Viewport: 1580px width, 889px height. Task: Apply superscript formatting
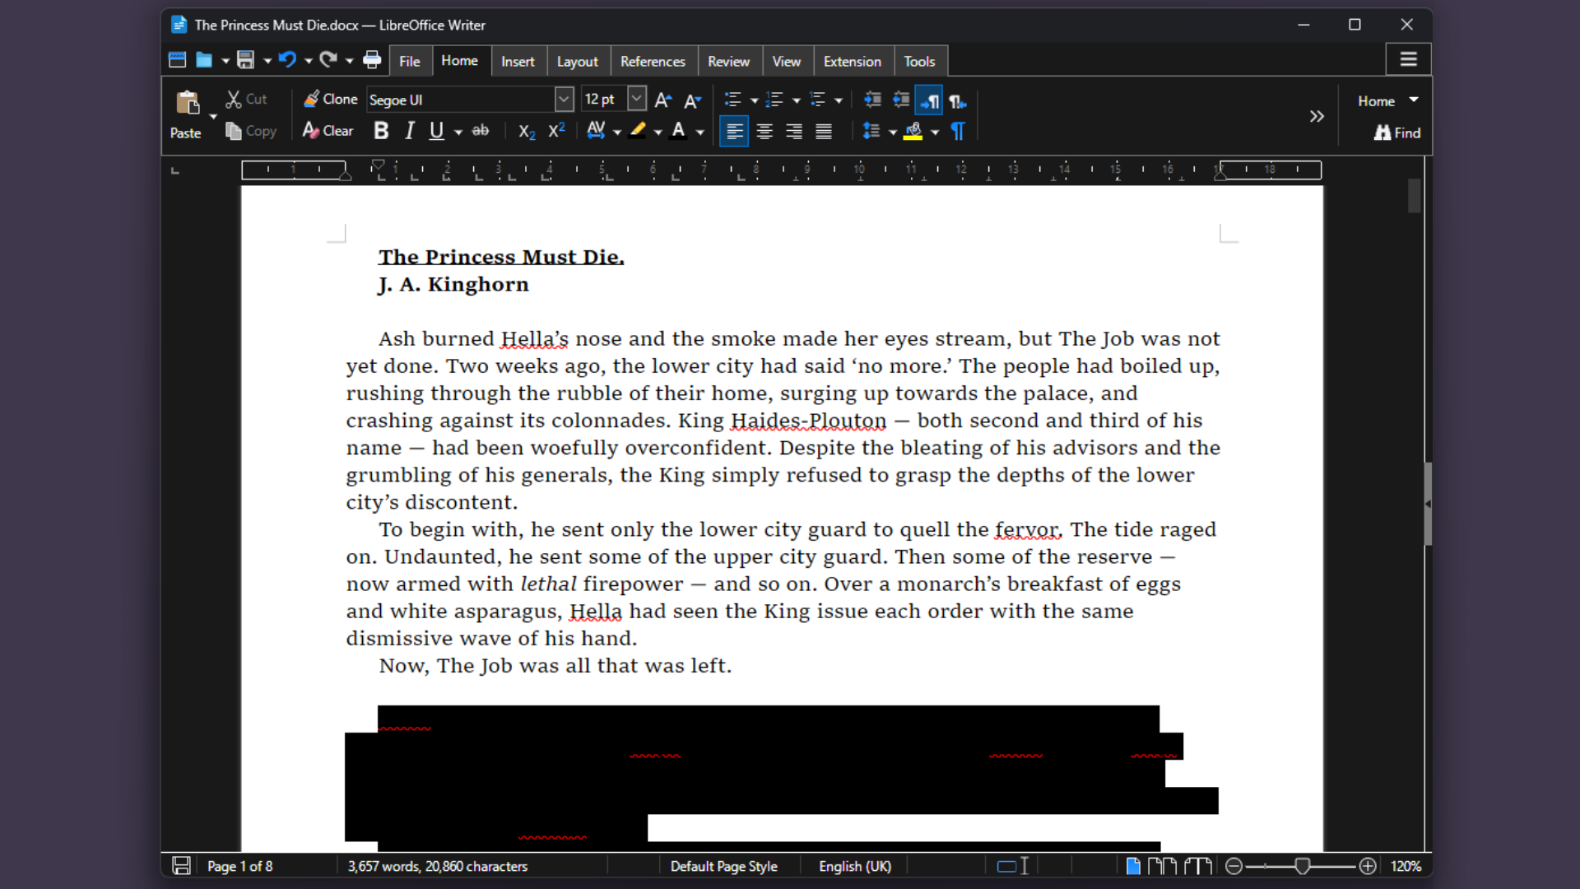click(556, 130)
